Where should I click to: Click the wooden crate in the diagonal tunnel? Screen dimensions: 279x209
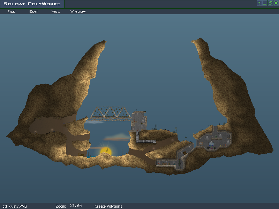click(185, 153)
